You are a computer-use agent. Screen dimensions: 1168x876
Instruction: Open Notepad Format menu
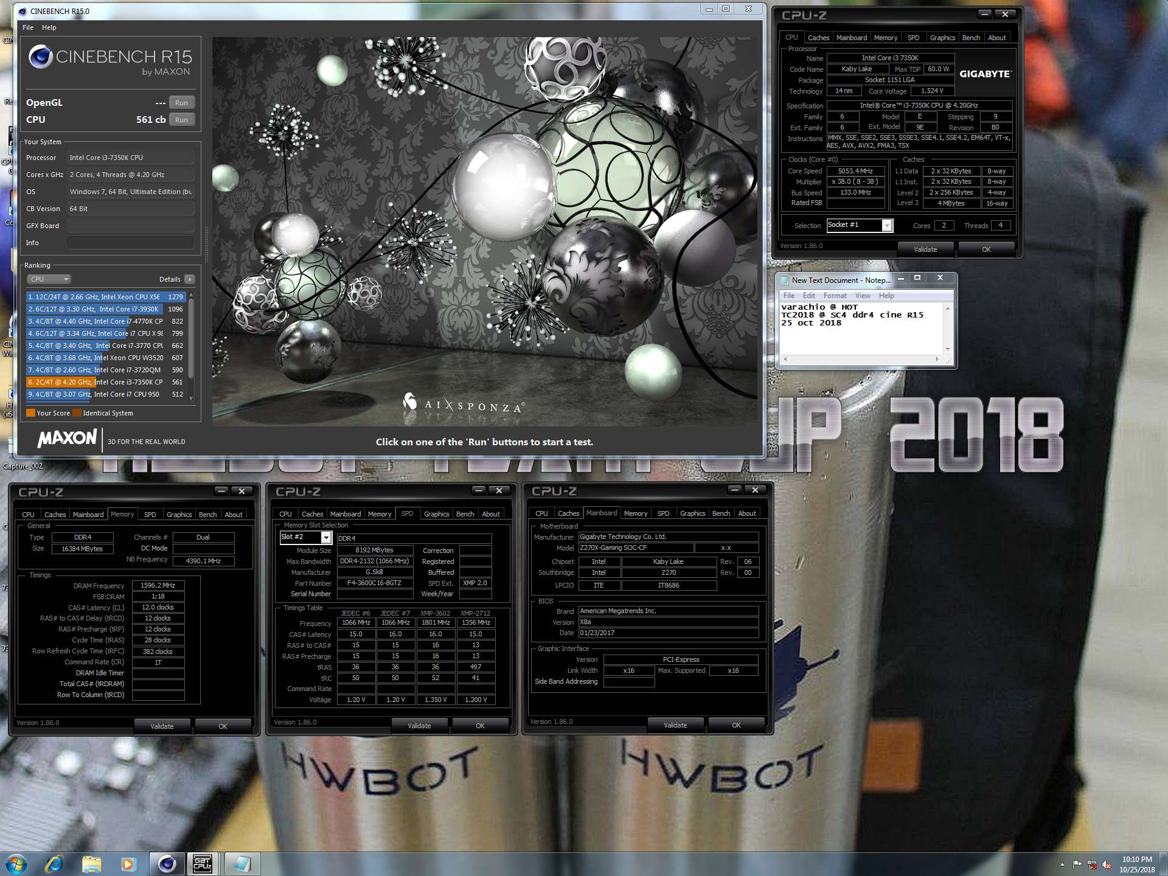pyautogui.click(x=835, y=296)
